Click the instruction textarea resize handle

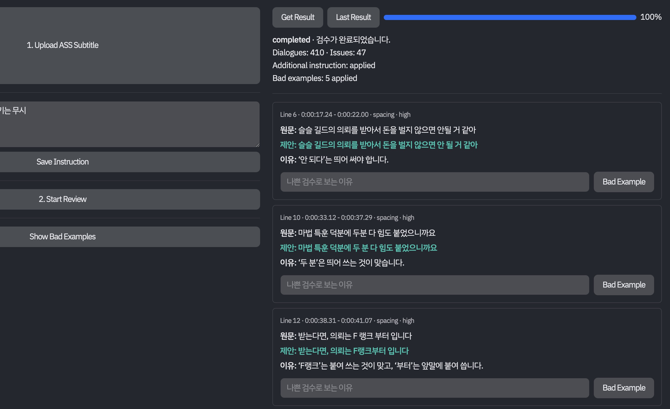click(x=257, y=145)
